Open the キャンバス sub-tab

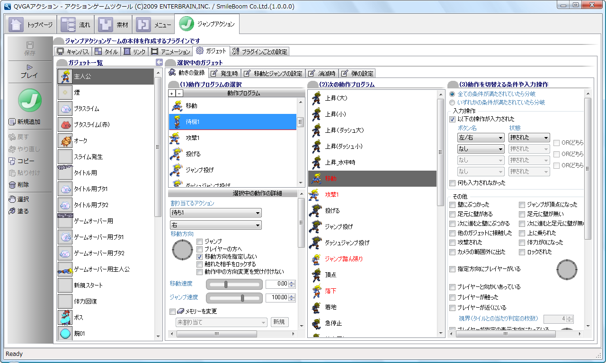click(73, 52)
